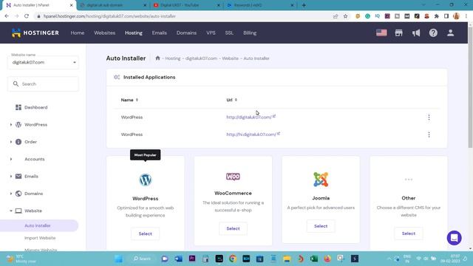Open Chrome from the taskbar
Screen dimensions: 473x266
[x=233, y=259]
